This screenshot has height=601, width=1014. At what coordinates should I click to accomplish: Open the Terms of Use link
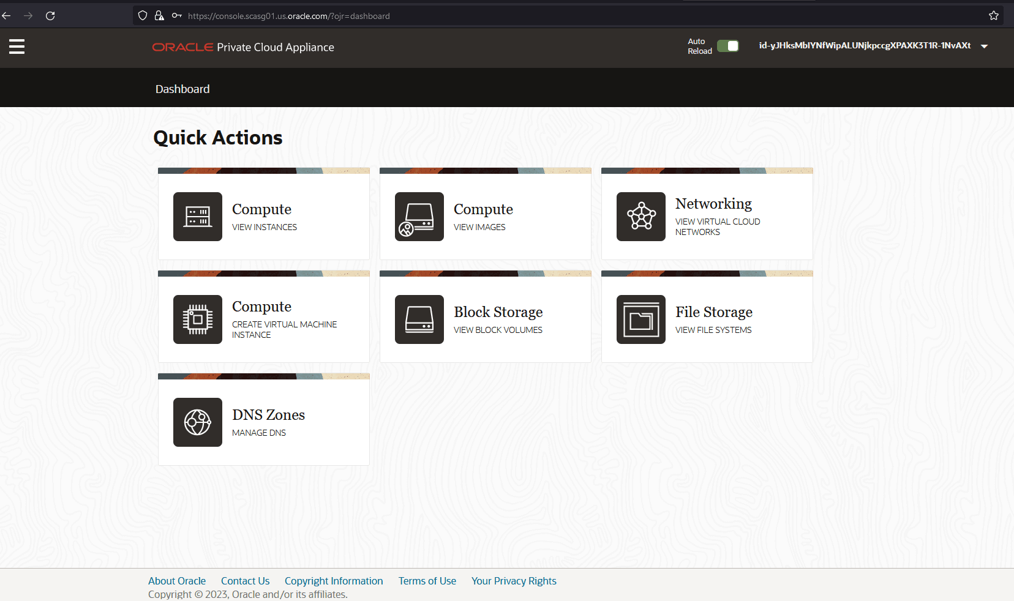[x=427, y=581]
